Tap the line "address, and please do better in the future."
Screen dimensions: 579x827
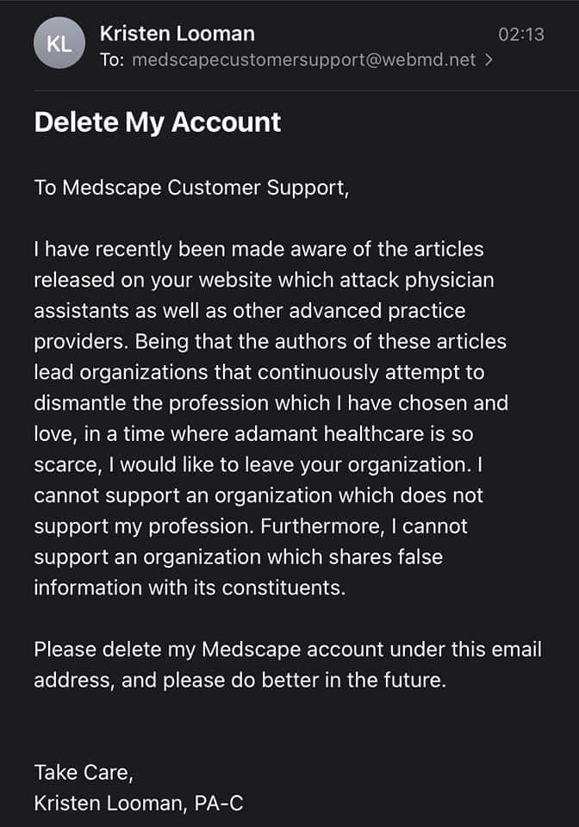point(240,681)
